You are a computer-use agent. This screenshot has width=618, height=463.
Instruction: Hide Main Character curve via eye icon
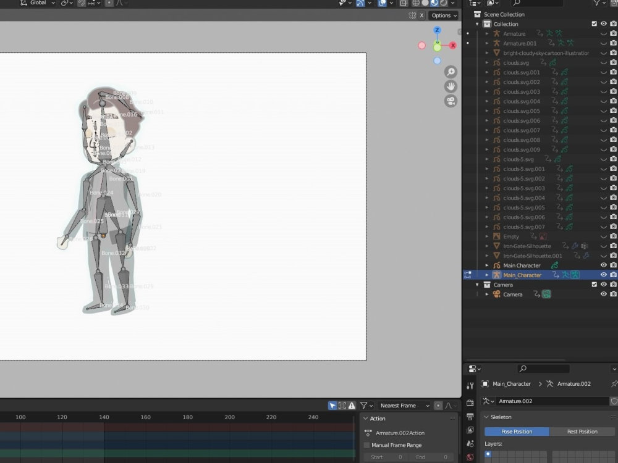(603, 265)
